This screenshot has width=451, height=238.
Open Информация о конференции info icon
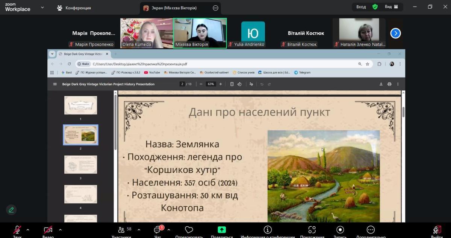[x=268, y=230]
